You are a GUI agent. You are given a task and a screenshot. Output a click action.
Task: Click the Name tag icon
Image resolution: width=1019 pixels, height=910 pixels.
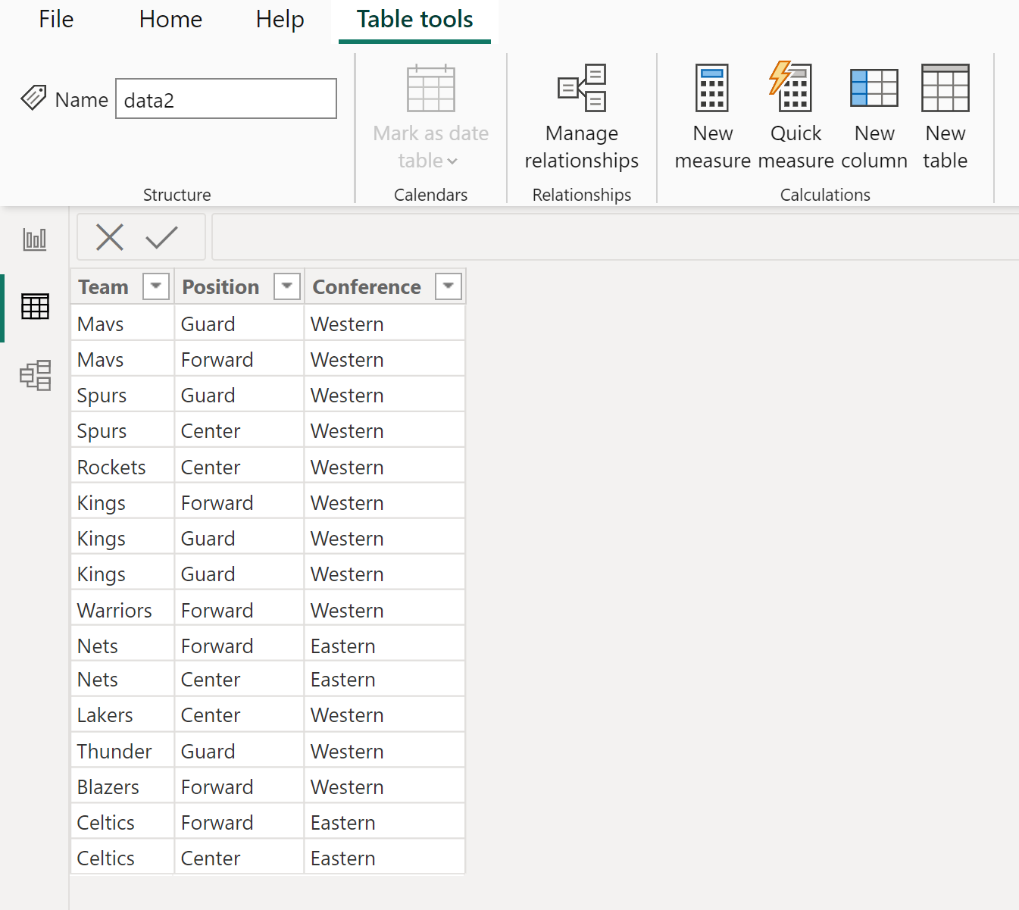pyautogui.click(x=33, y=98)
